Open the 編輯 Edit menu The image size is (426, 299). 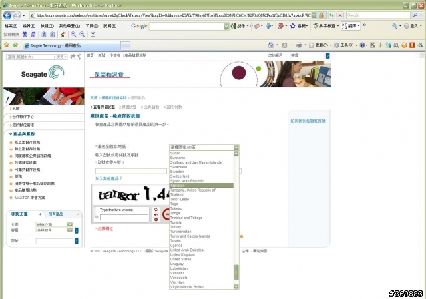[x=29, y=26]
